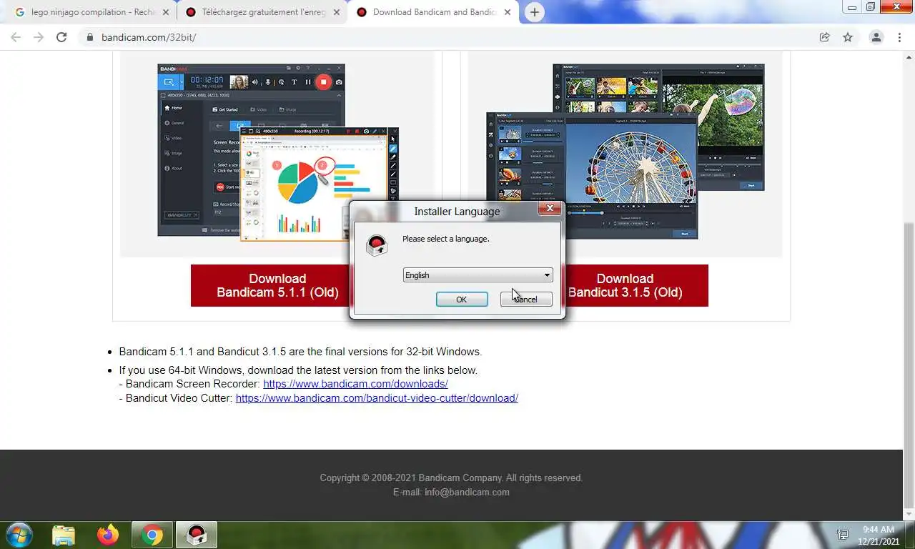This screenshot has width=915, height=549.
Task: Click Download Bandicut 3.1.5 (Old) button
Action: (625, 285)
